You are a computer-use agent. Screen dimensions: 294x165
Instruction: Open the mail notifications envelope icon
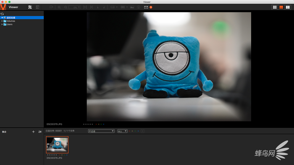point(146,7)
